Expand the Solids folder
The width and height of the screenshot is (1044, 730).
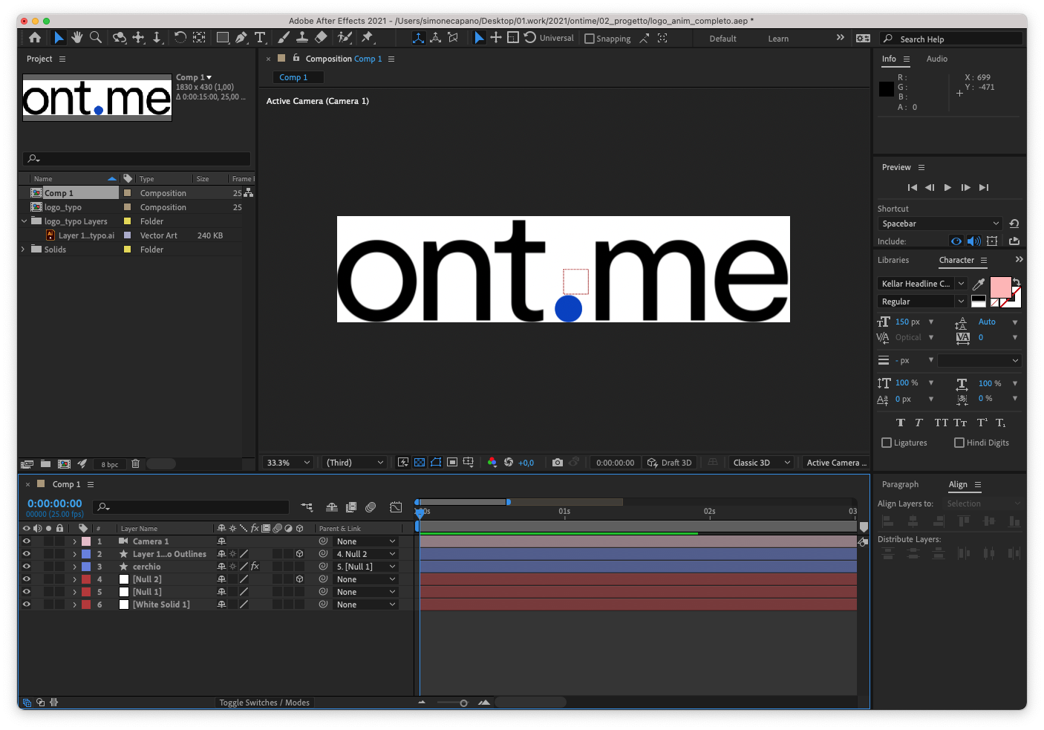(x=24, y=250)
